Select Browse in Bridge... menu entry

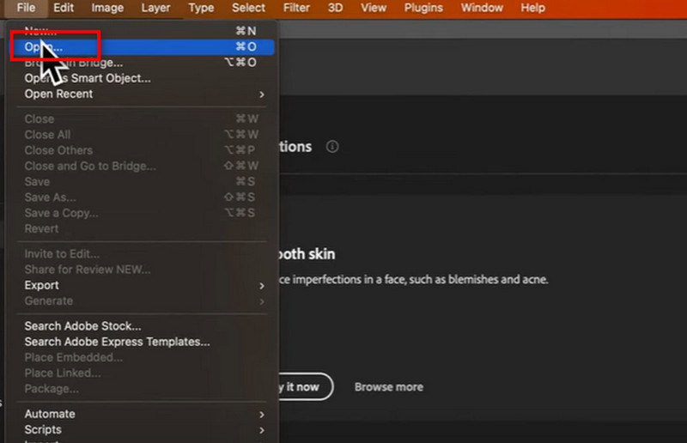coord(94,63)
